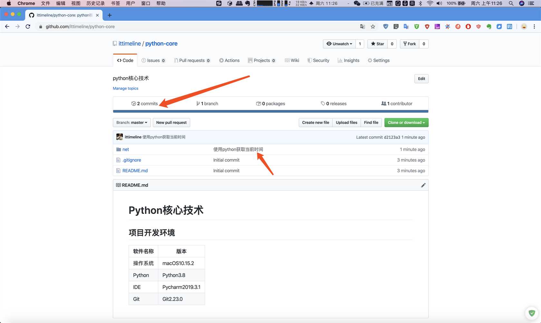
Task: Edit README.md with the pencil icon
Action: (423, 185)
